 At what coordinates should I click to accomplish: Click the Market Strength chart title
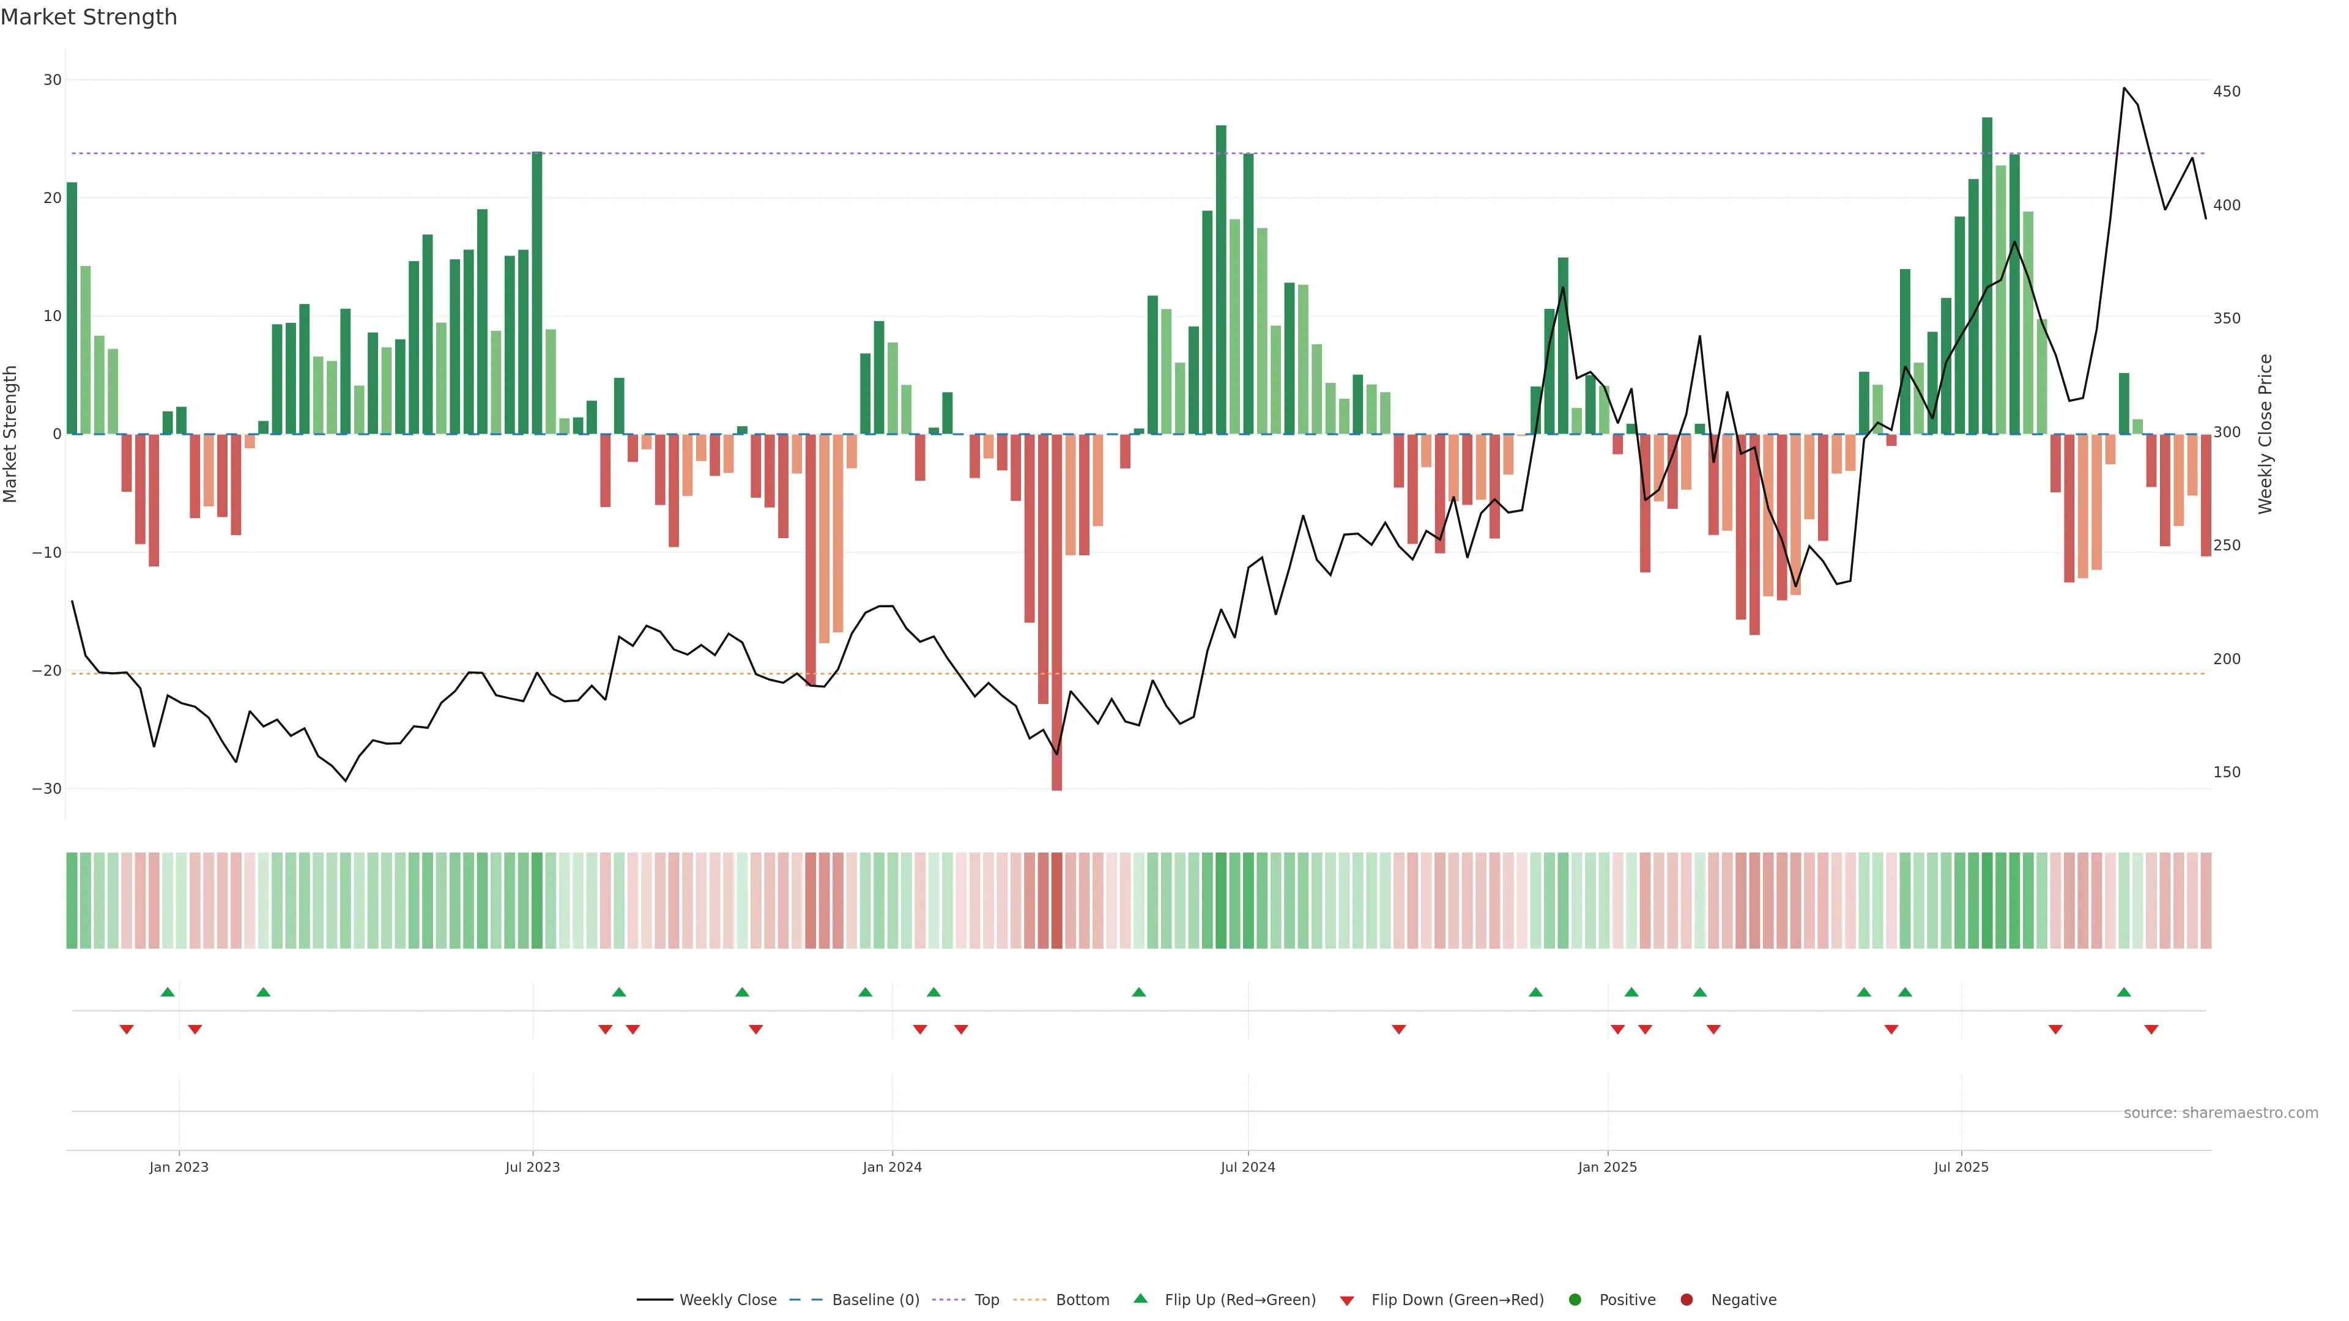89,17
